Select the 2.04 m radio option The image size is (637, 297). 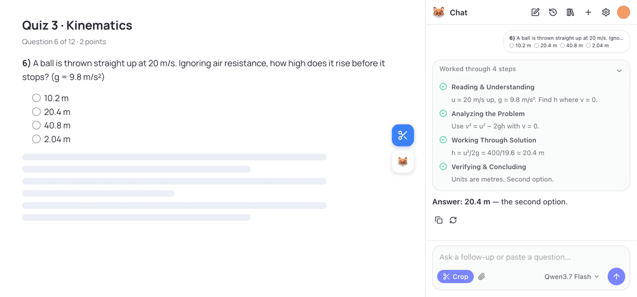click(36, 139)
